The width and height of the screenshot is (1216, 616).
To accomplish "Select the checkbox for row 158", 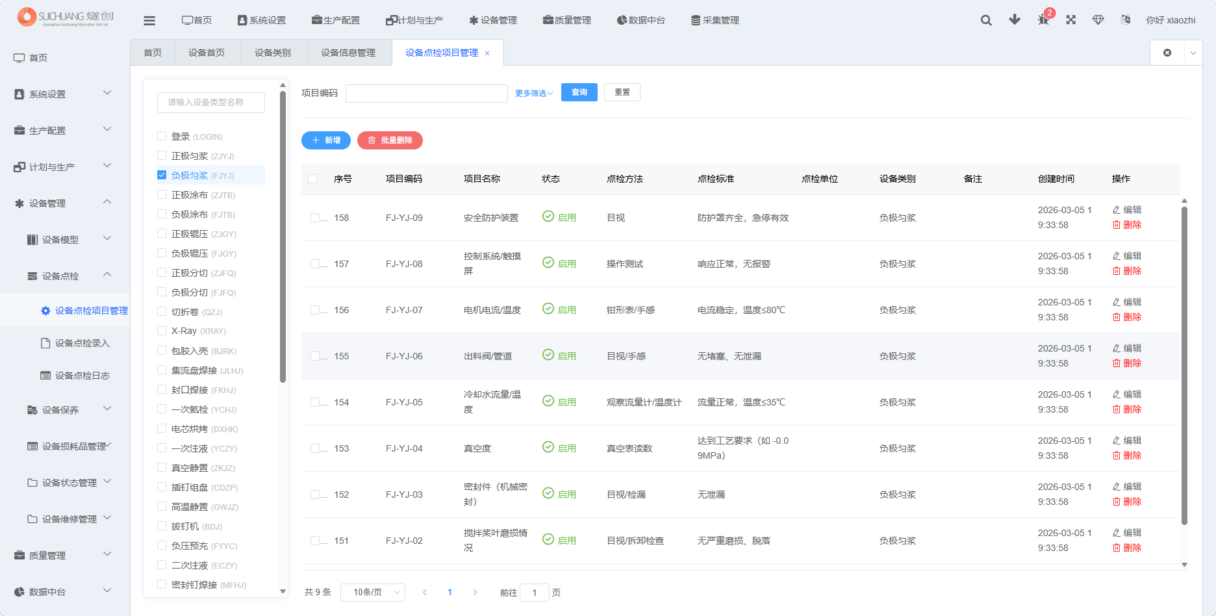I will click(315, 218).
